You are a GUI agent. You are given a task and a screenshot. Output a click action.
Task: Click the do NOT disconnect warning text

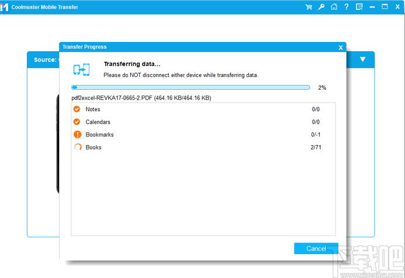[x=181, y=75]
